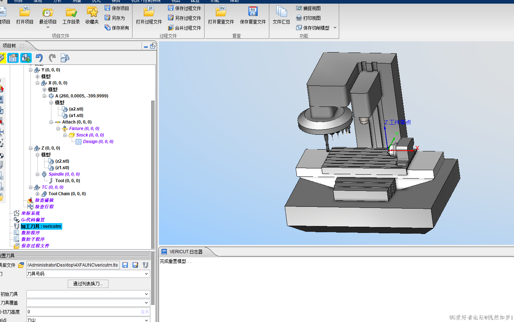Close the 项目树 tab
Viewport: 514px width, 322px height.
tap(22, 46)
